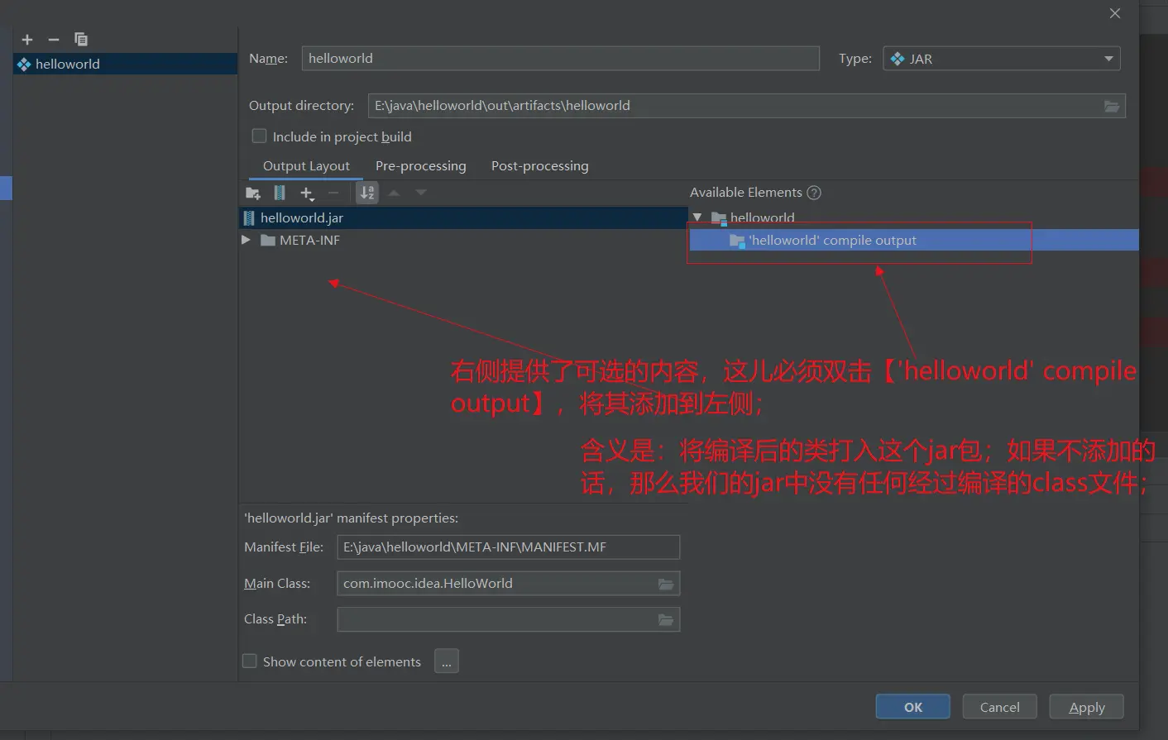Click the remove artifact minus icon
This screenshot has height=740, width=1168.
tap(54, 40)
